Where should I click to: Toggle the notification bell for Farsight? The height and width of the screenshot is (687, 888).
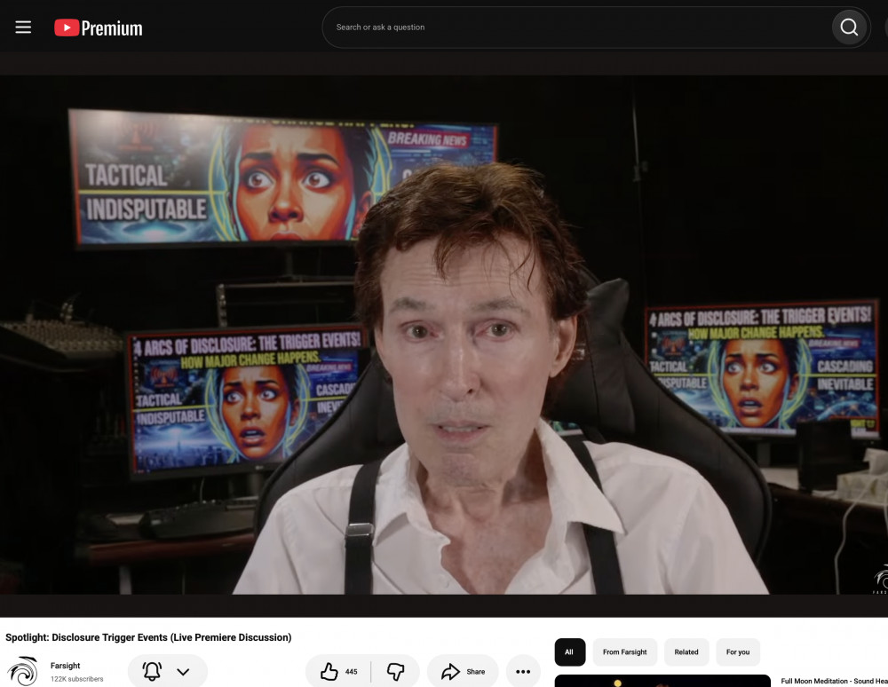152,671
